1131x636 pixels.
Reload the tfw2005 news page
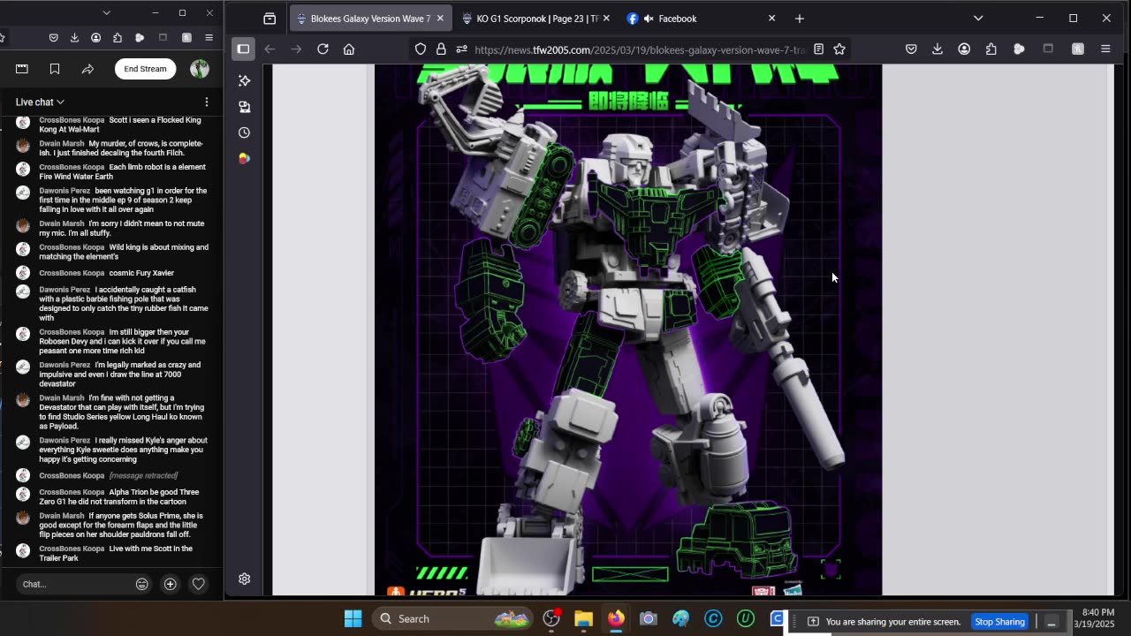click(323, 49)
